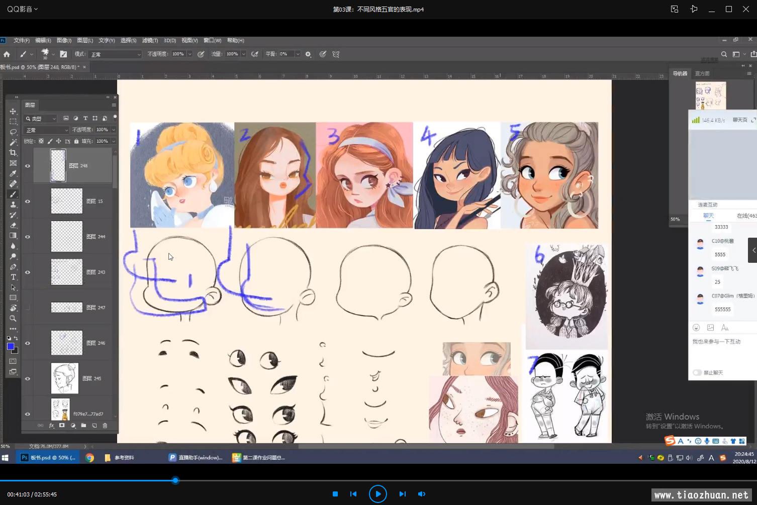Hide layer 图层 15
This screenshot has width=757, height=505.
(x=28, y=201)
